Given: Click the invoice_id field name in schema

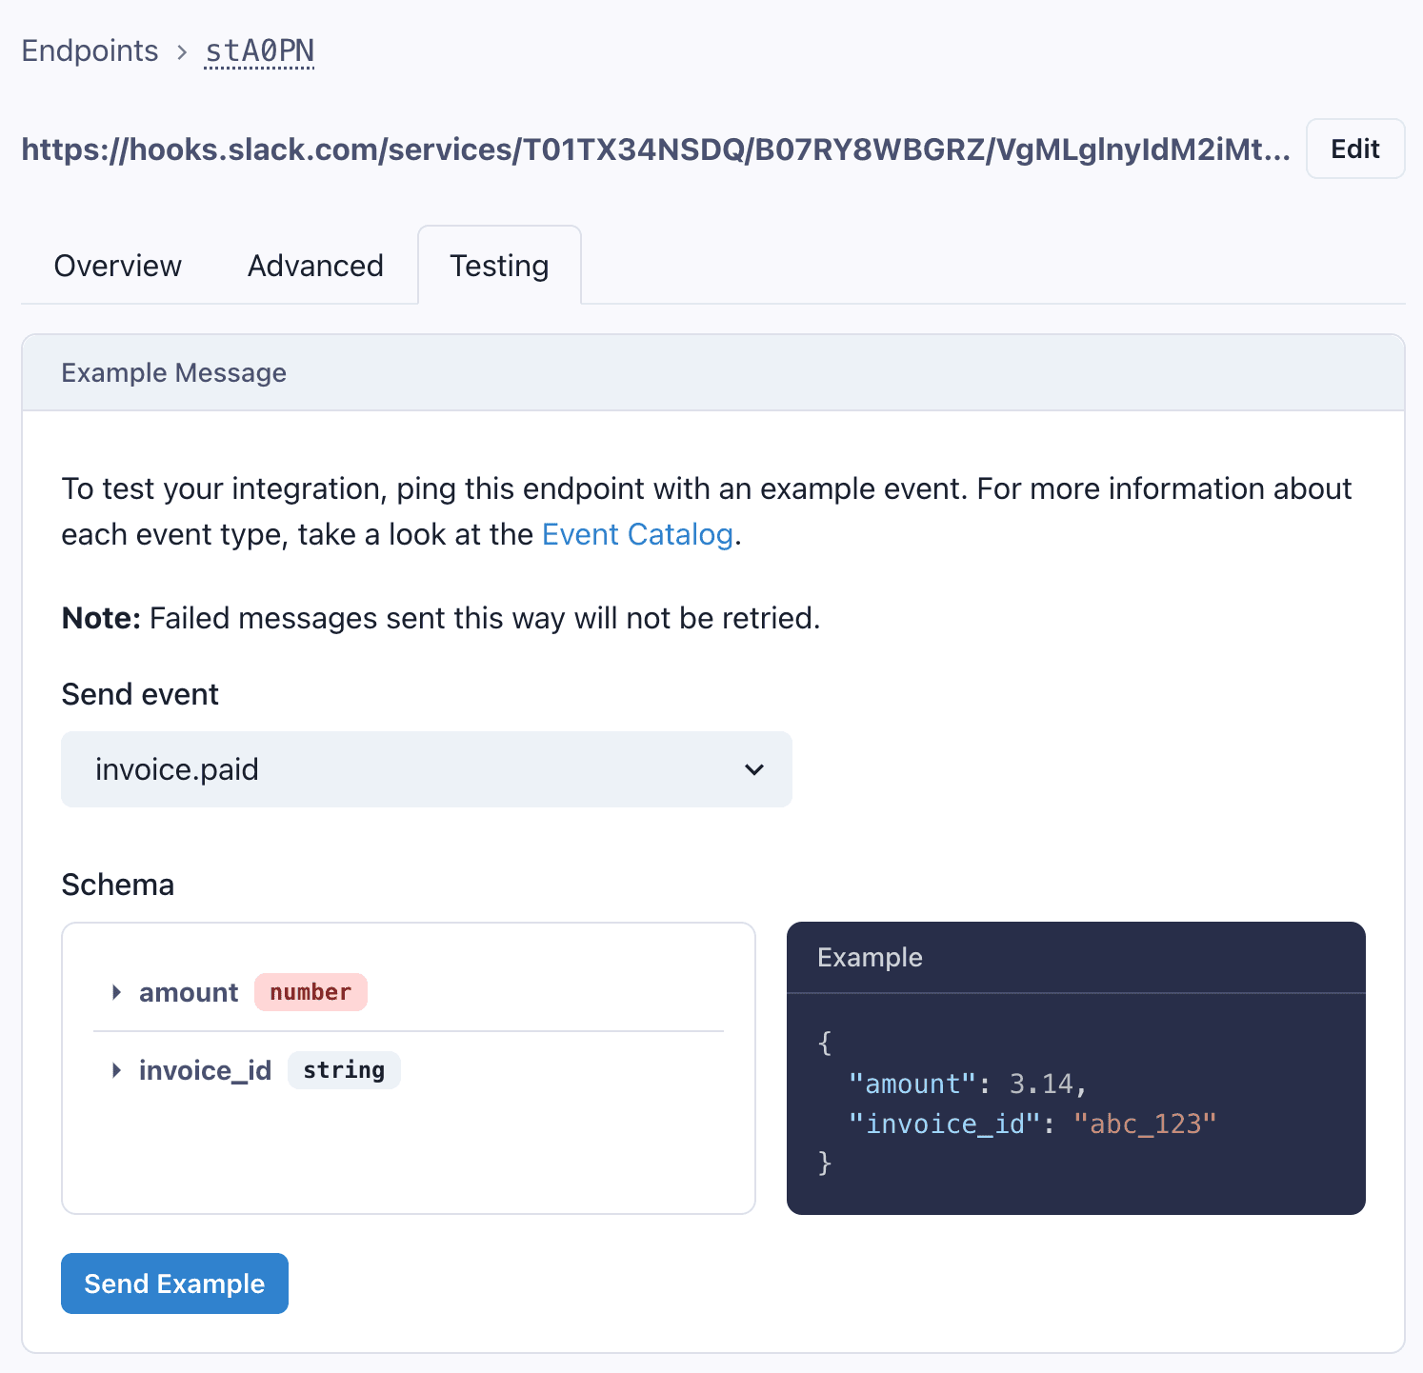Looking at the screenshot, I should click(205, 1070).
